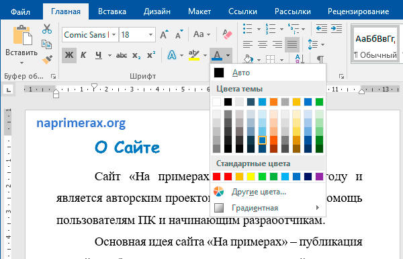Cut selection with scissors icon
The height and width of the screenshot is (259, 403).
click(47, 29)
